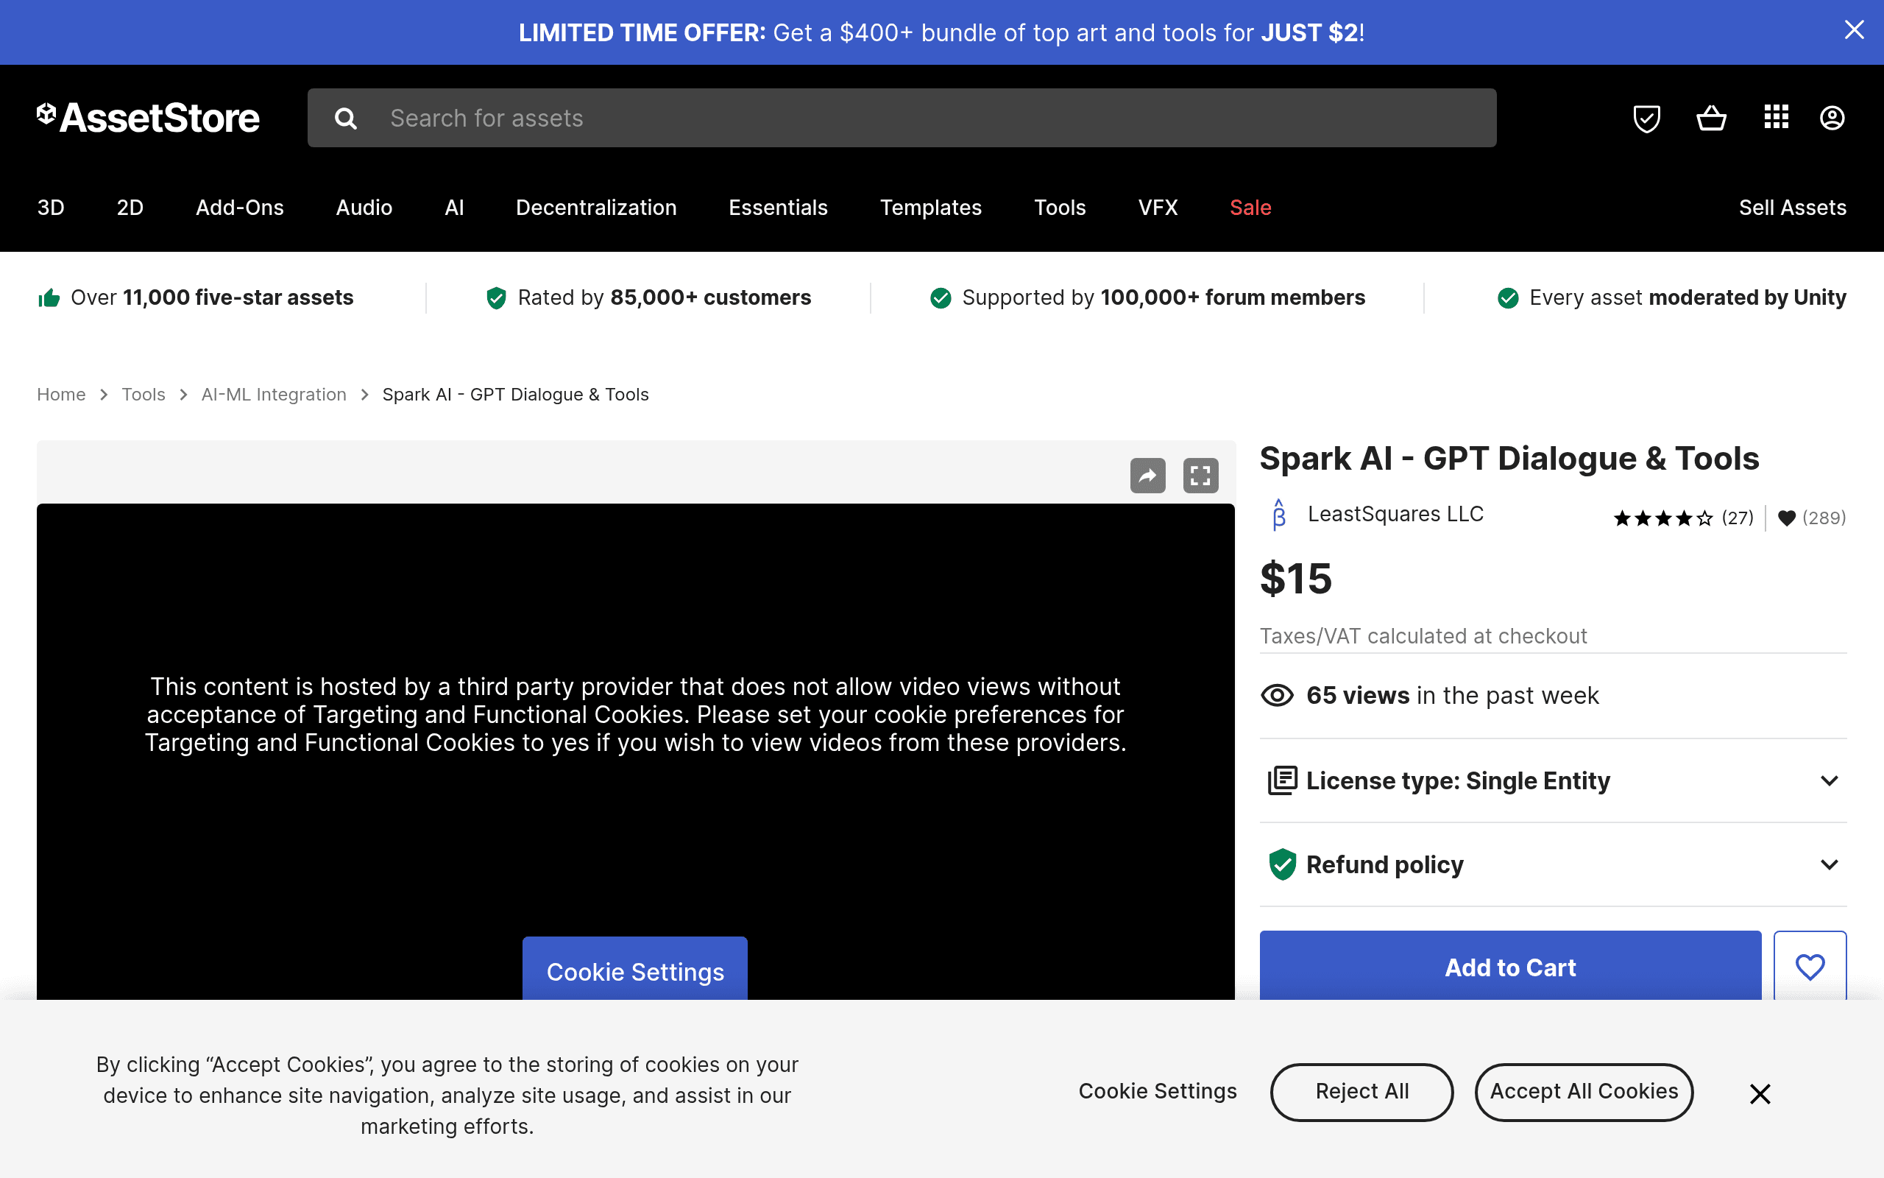Click the Reject All button
The image size is (1884, 1178).
click(1361, 1093)
